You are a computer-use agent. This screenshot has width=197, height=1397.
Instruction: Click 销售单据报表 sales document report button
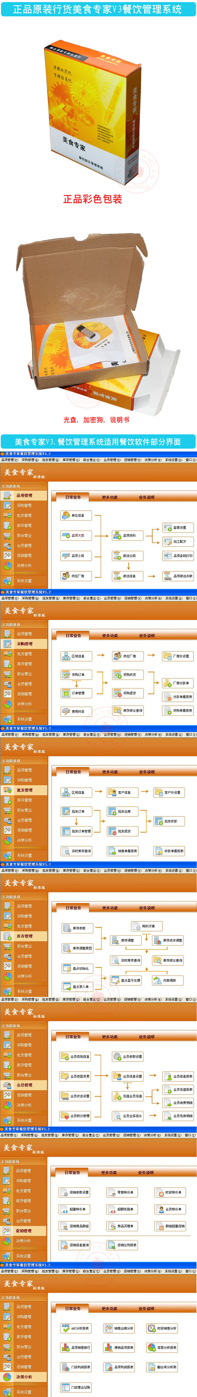click(x=124, y=851)
